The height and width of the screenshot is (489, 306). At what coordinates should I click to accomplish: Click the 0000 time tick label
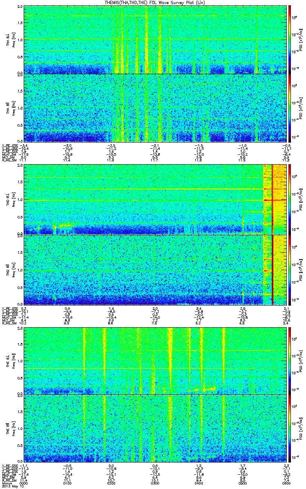point(24,483)
